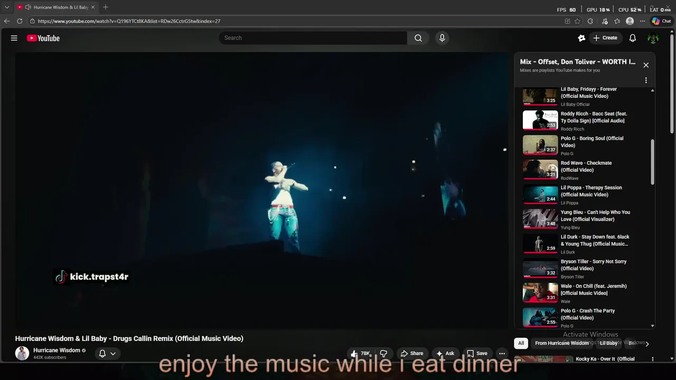Image resolution: width=676 pixels, height=380 pixels.
Task: Close the Hurricane Wisdom & Lil Baby tab
Action: point(93,7)
